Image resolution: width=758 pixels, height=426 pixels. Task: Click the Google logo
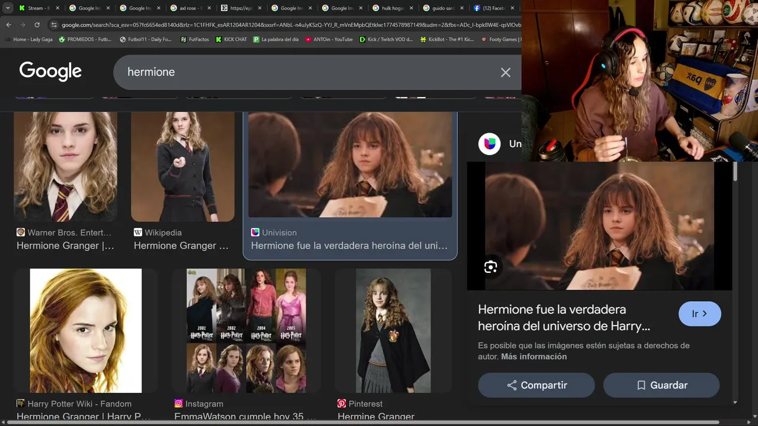(x=50, y=72)
